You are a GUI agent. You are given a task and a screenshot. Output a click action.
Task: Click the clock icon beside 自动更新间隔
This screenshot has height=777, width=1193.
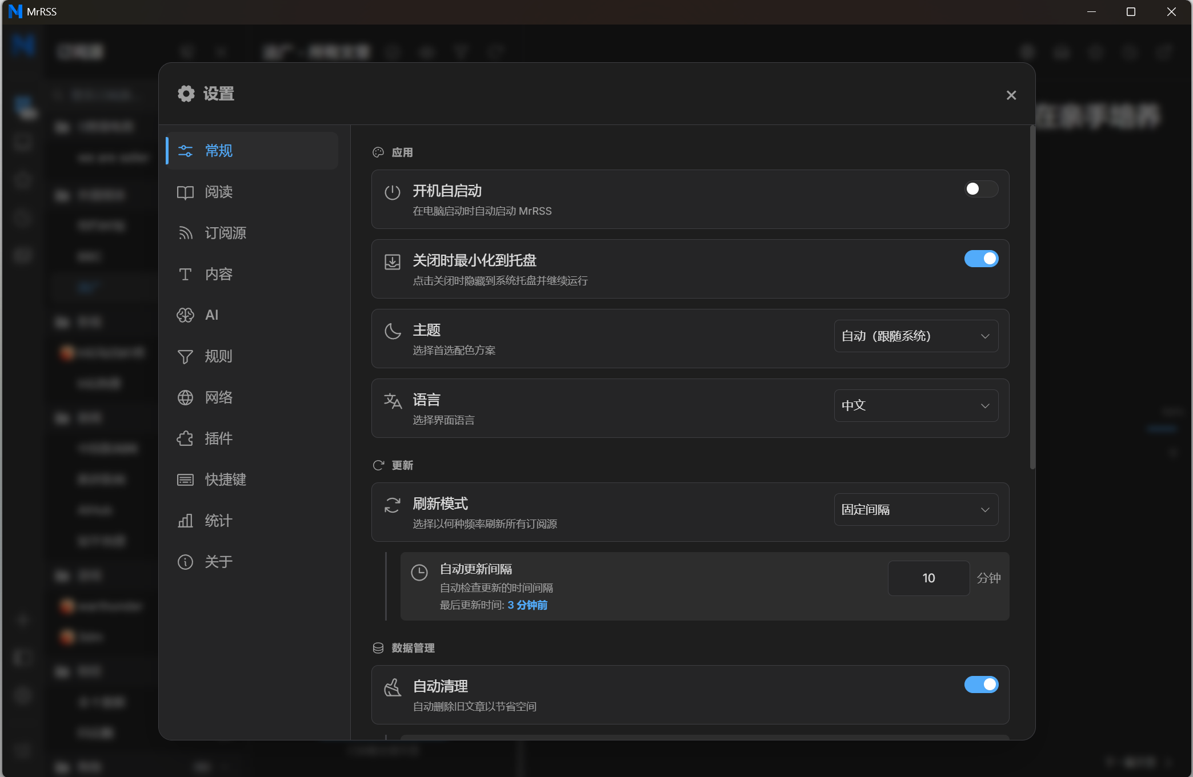pyautogui.click(x=419, y=573)
